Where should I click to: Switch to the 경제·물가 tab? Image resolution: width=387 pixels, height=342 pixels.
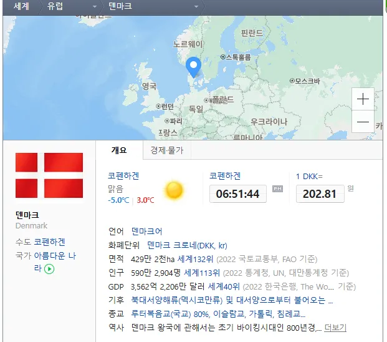(x=167, y=150)
